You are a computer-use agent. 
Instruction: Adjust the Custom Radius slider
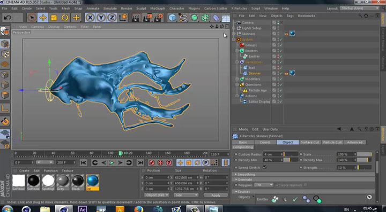point(291,154)
